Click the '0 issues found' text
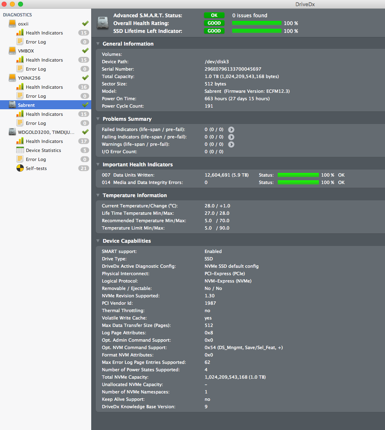Viewport: 385px width, 430px height. coord(250,15)
